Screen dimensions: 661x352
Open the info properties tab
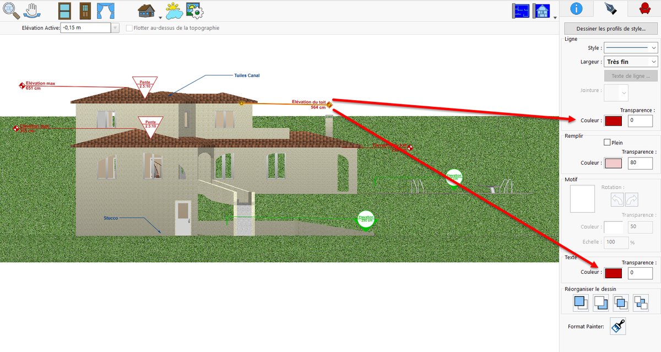[576, 8]
